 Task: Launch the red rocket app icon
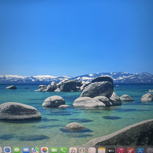(131, 150)
